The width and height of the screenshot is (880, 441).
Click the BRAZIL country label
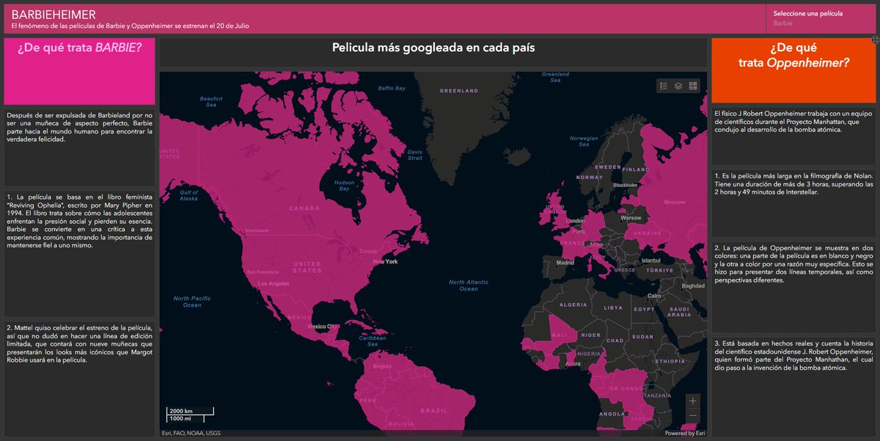[433, 410]
